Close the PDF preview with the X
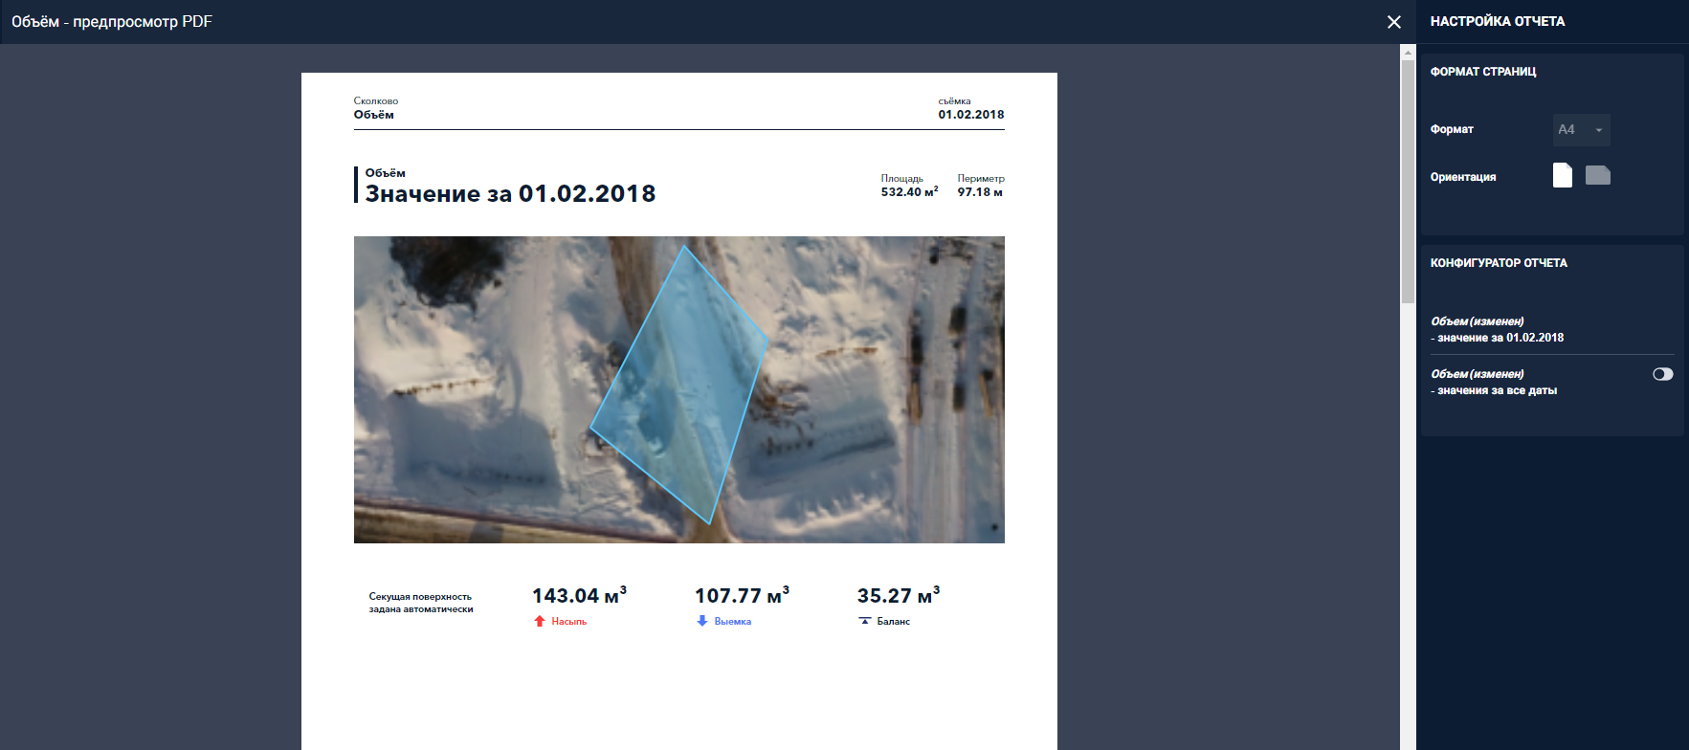1689x750 pixels. 1393,22
